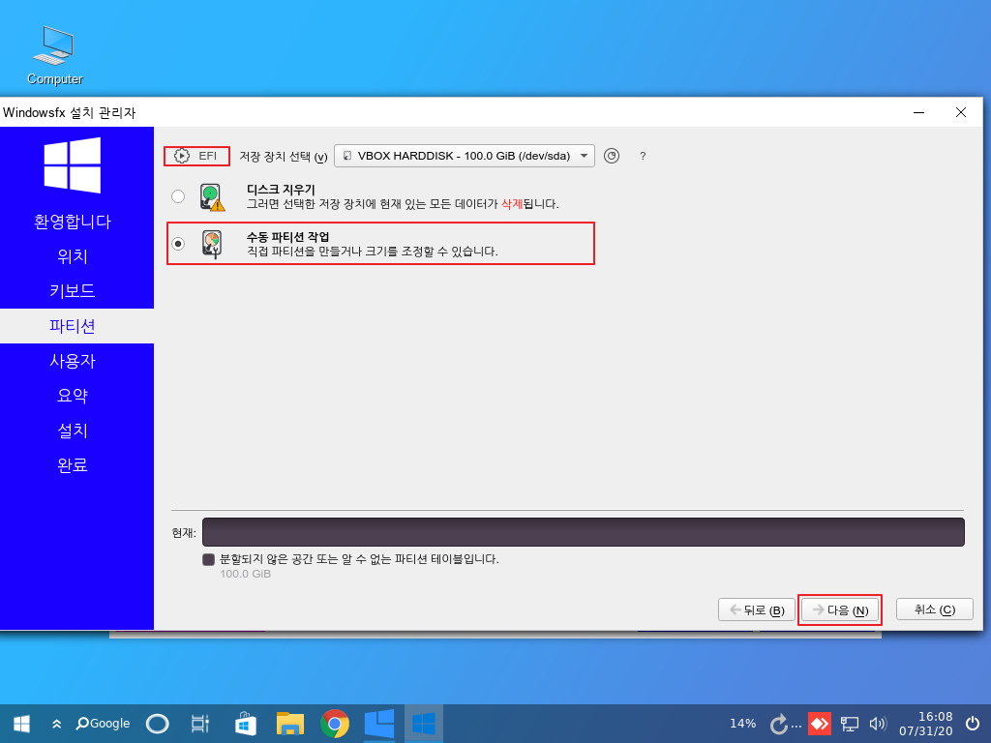Click the red AnyDesk tray icon
Viewport: 991px width, 743px height.
(820, 724)
